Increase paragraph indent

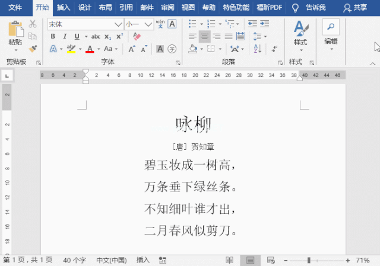tap(264, 24)
